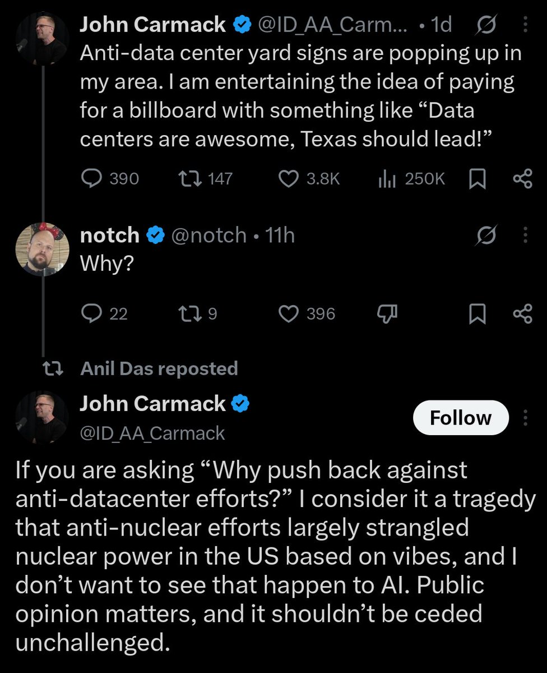Like Carmack's tweet with 3.8K likes
The width and height of the screenshot is (547, 673).
point(309,179)
